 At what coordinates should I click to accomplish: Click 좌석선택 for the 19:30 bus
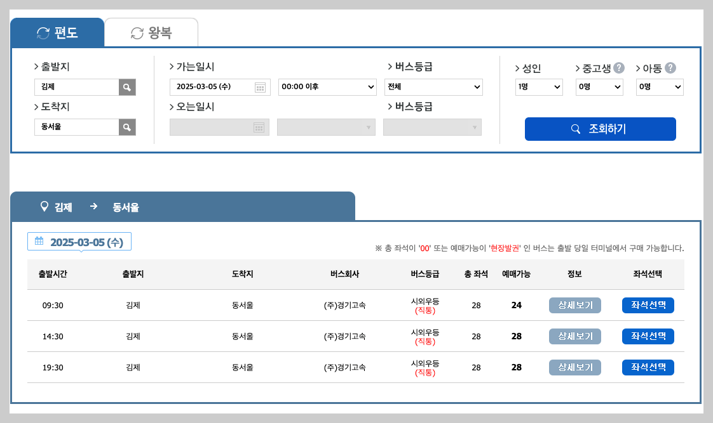click(648, 367)
